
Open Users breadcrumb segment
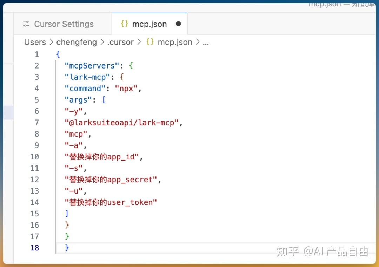pyautogui.click(x=35, y=42)
